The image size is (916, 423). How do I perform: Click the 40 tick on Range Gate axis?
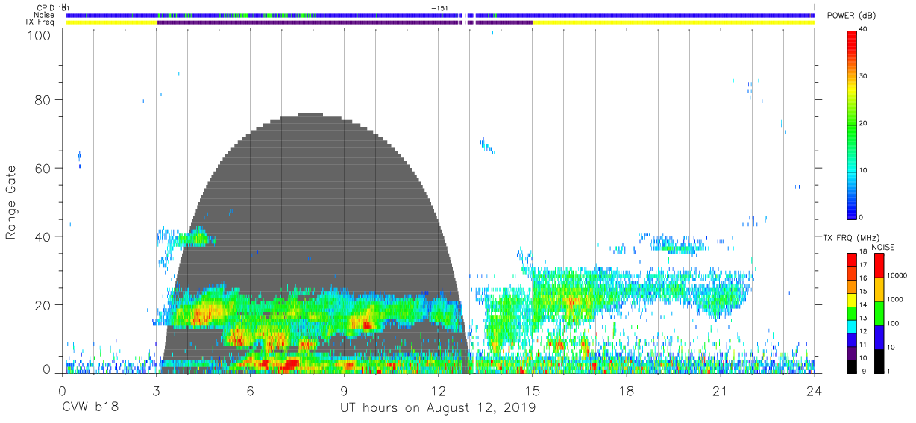point(42,236)
